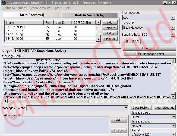Select server row 87.48.199.190
This screenshot has height=136, width=177.
50,27
